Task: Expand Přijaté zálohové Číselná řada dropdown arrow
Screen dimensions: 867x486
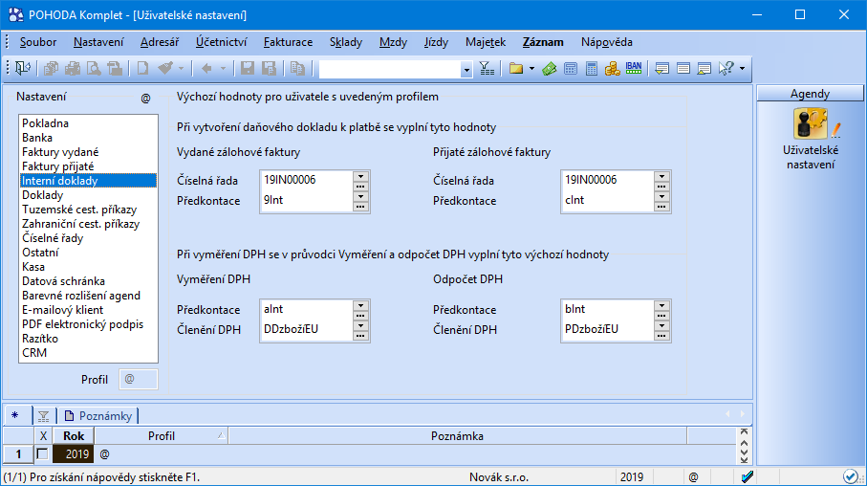Action: tap(661, 177)
